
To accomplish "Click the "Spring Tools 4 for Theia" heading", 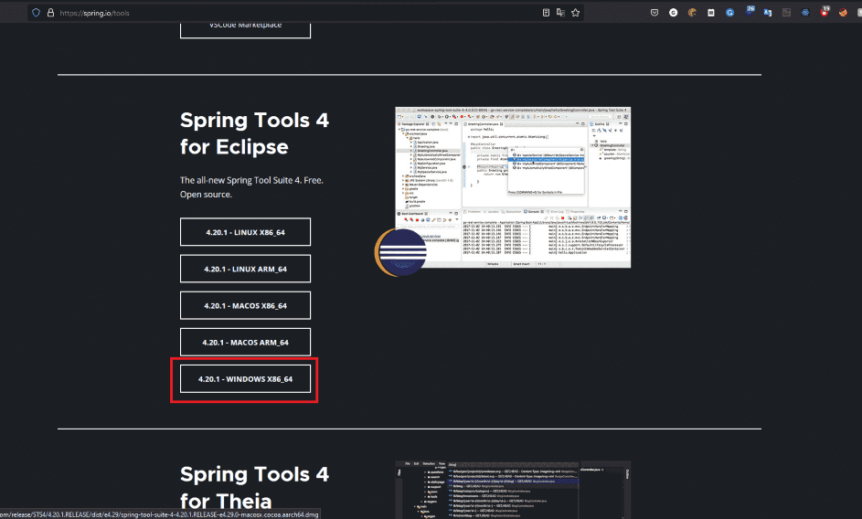I will [x=254, y=488].
